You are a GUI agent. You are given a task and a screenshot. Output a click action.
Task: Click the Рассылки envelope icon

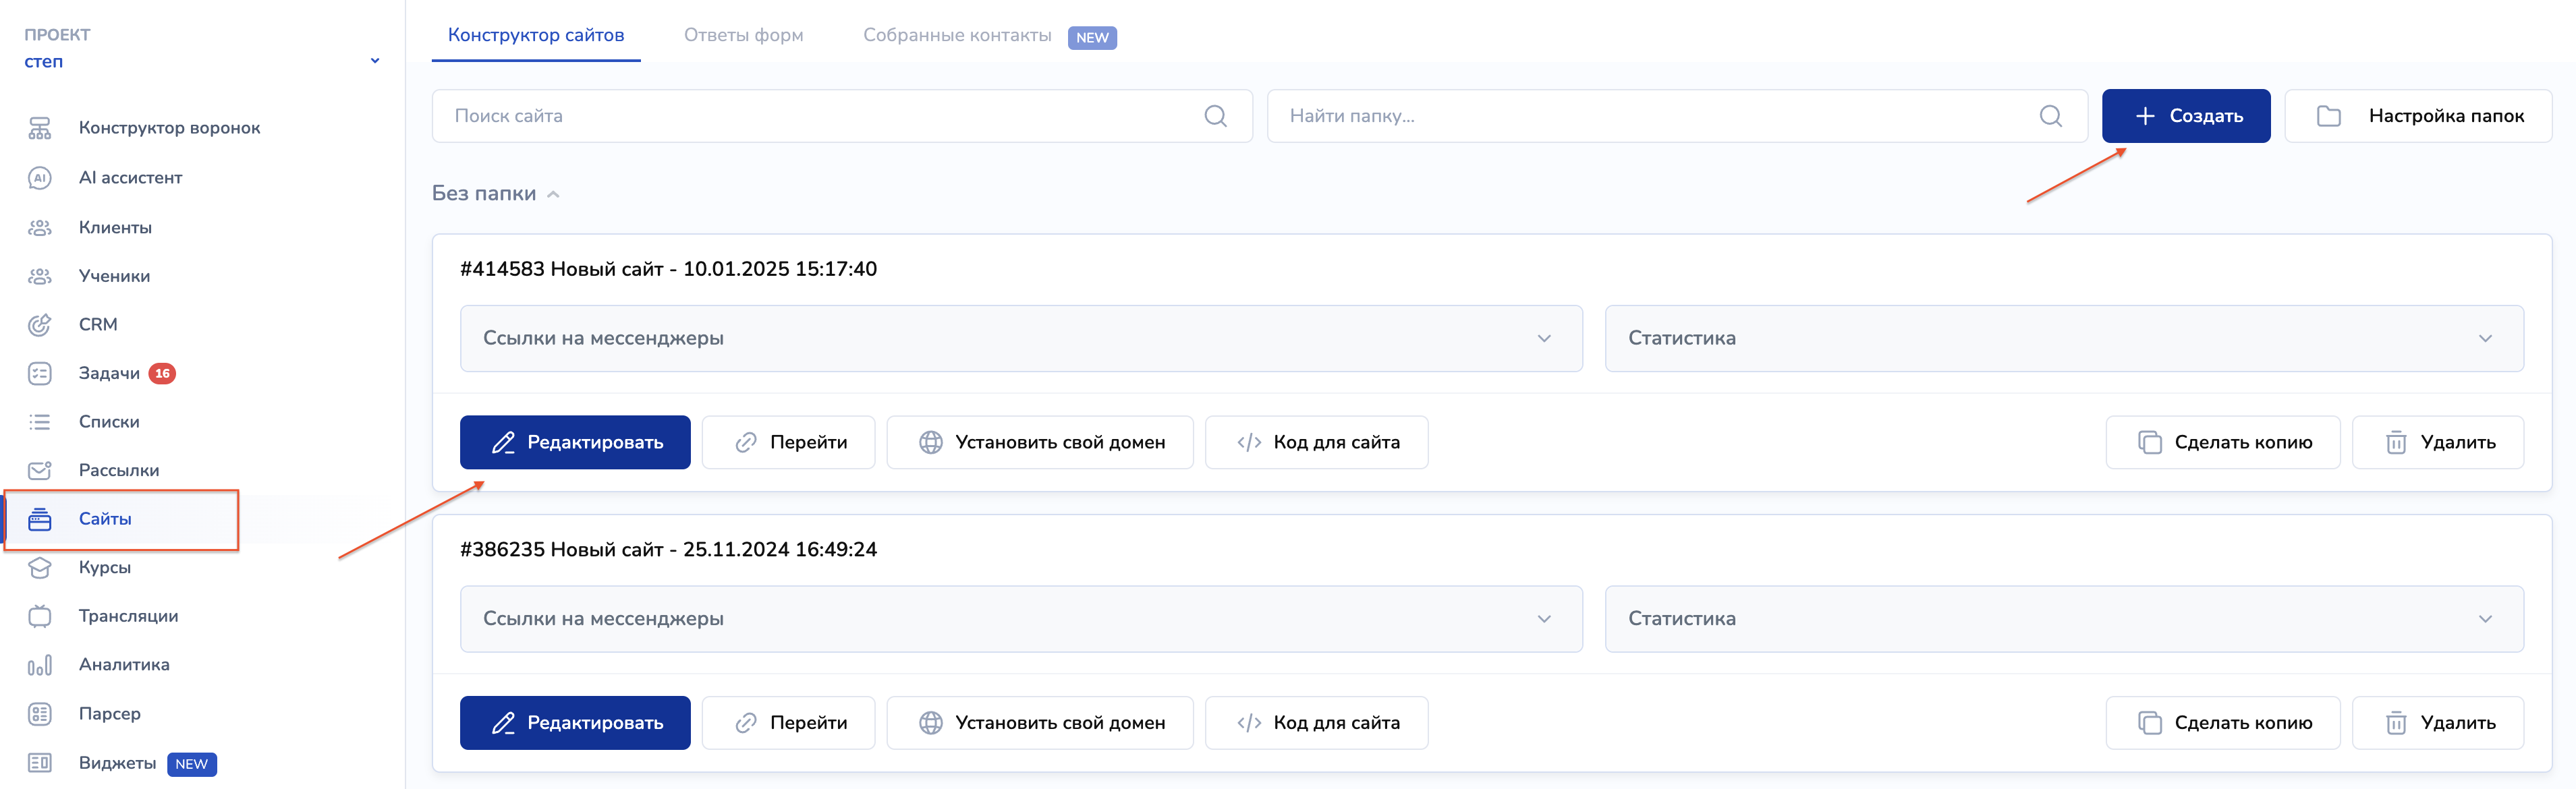[39, 470]
